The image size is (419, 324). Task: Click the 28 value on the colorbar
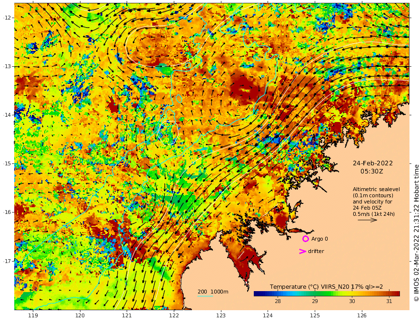[278, 301]
